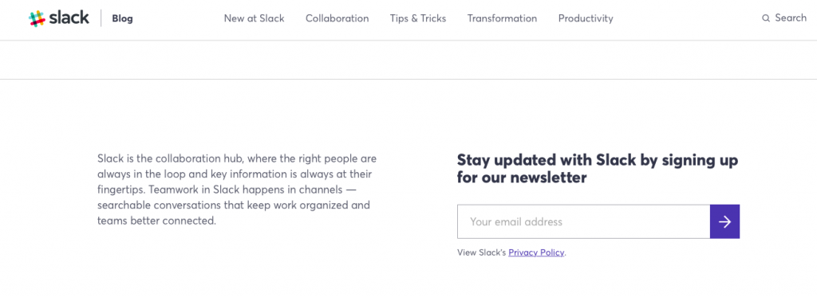Click the for our newsletter heading line
Image resolution: width=817 pixels, height=297 pixels.
point(522,178)
